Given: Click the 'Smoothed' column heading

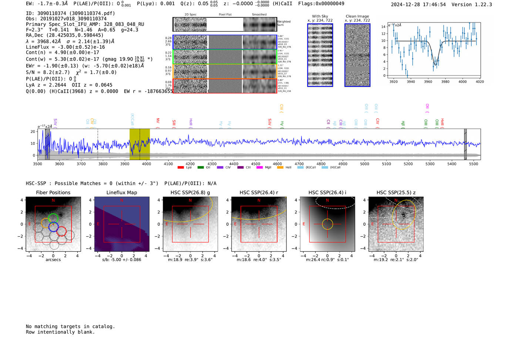Looking at the screenshot, I should click(259, 15).
